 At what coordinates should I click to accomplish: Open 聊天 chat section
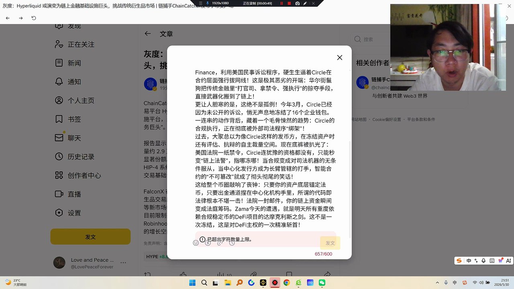(x=68, y=138)
